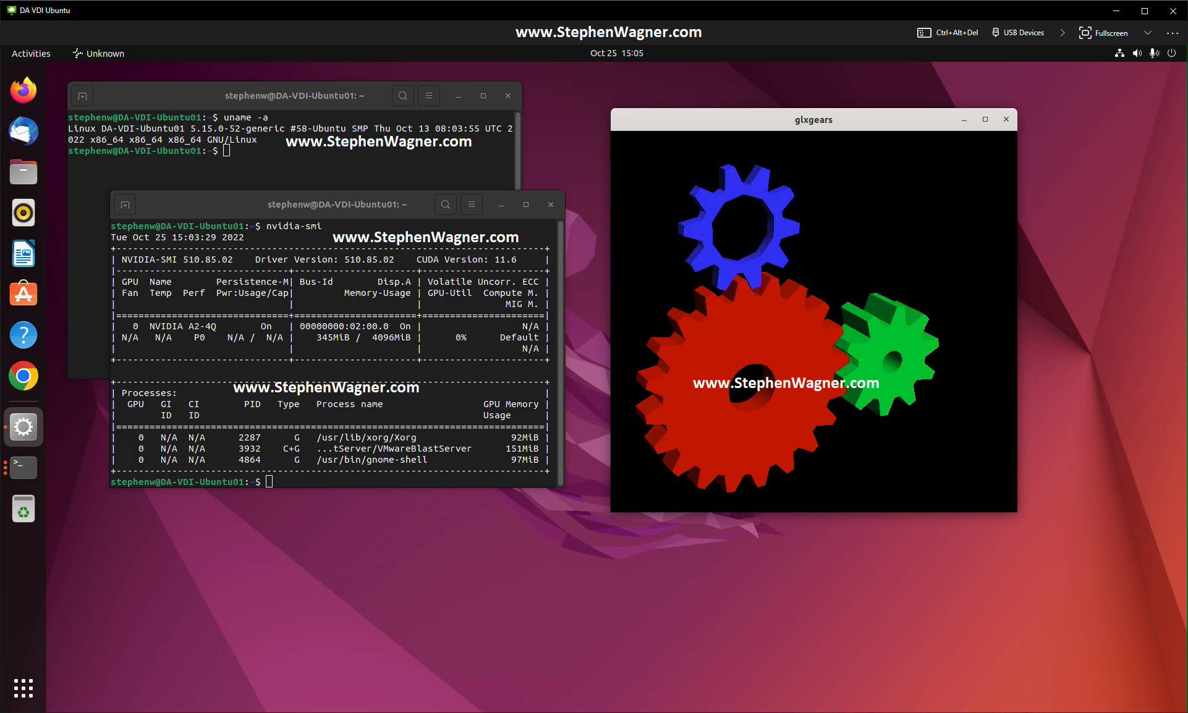
Task: Launch the Thunderbird mail client
Action: point(23,131)
